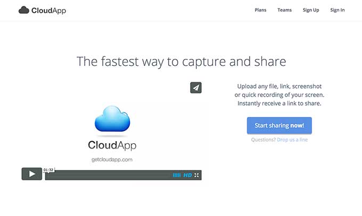The height and width of the screenshot is (216, 362).
Task: Click the CloudApp cloud logo in header
Action: click(x=24, y=10)
